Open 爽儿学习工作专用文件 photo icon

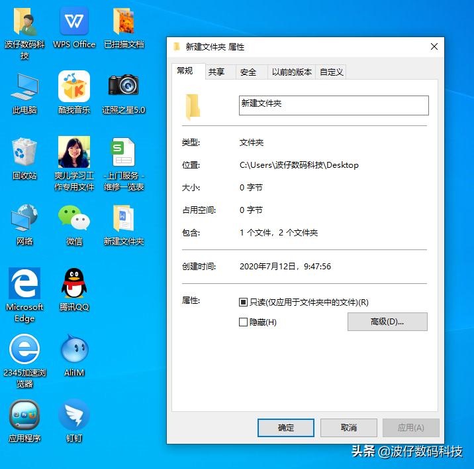click(x=74, y=152)
